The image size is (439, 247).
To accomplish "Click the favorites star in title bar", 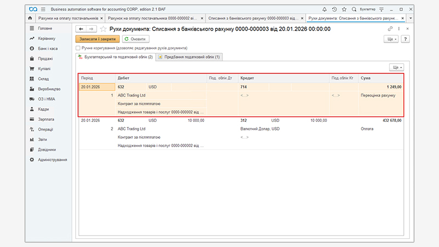I will [x=344, y=9].
